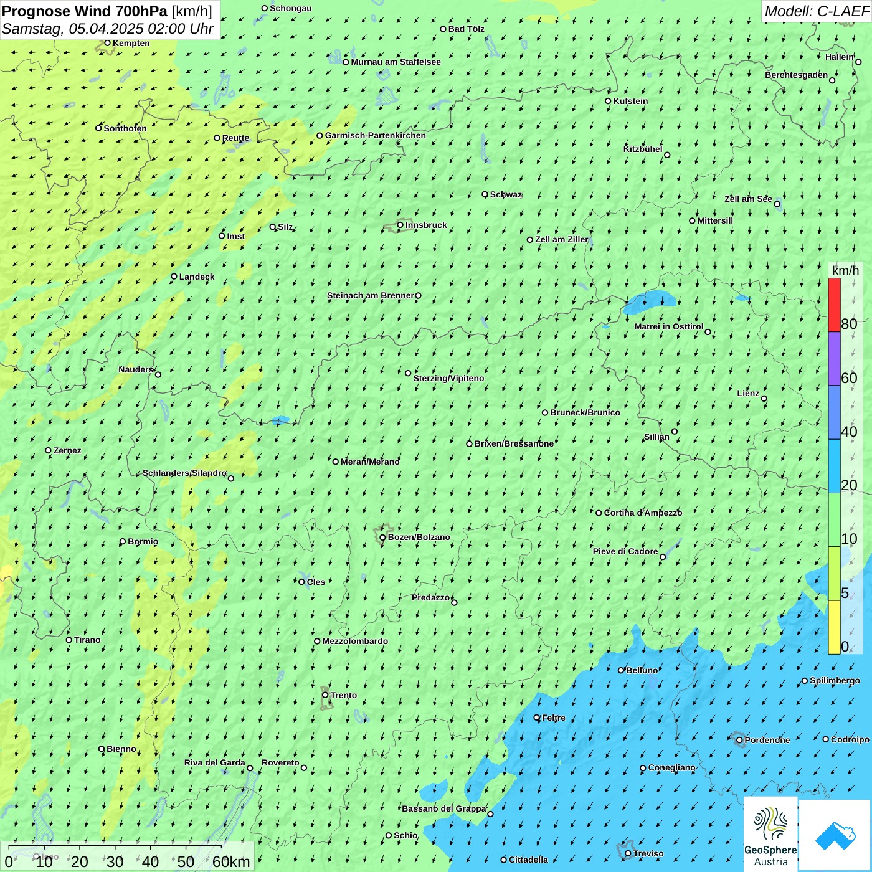872x872 pixels.
Task: Click the 'Bad Tölz' label
Action: click(x=466, y=29)
